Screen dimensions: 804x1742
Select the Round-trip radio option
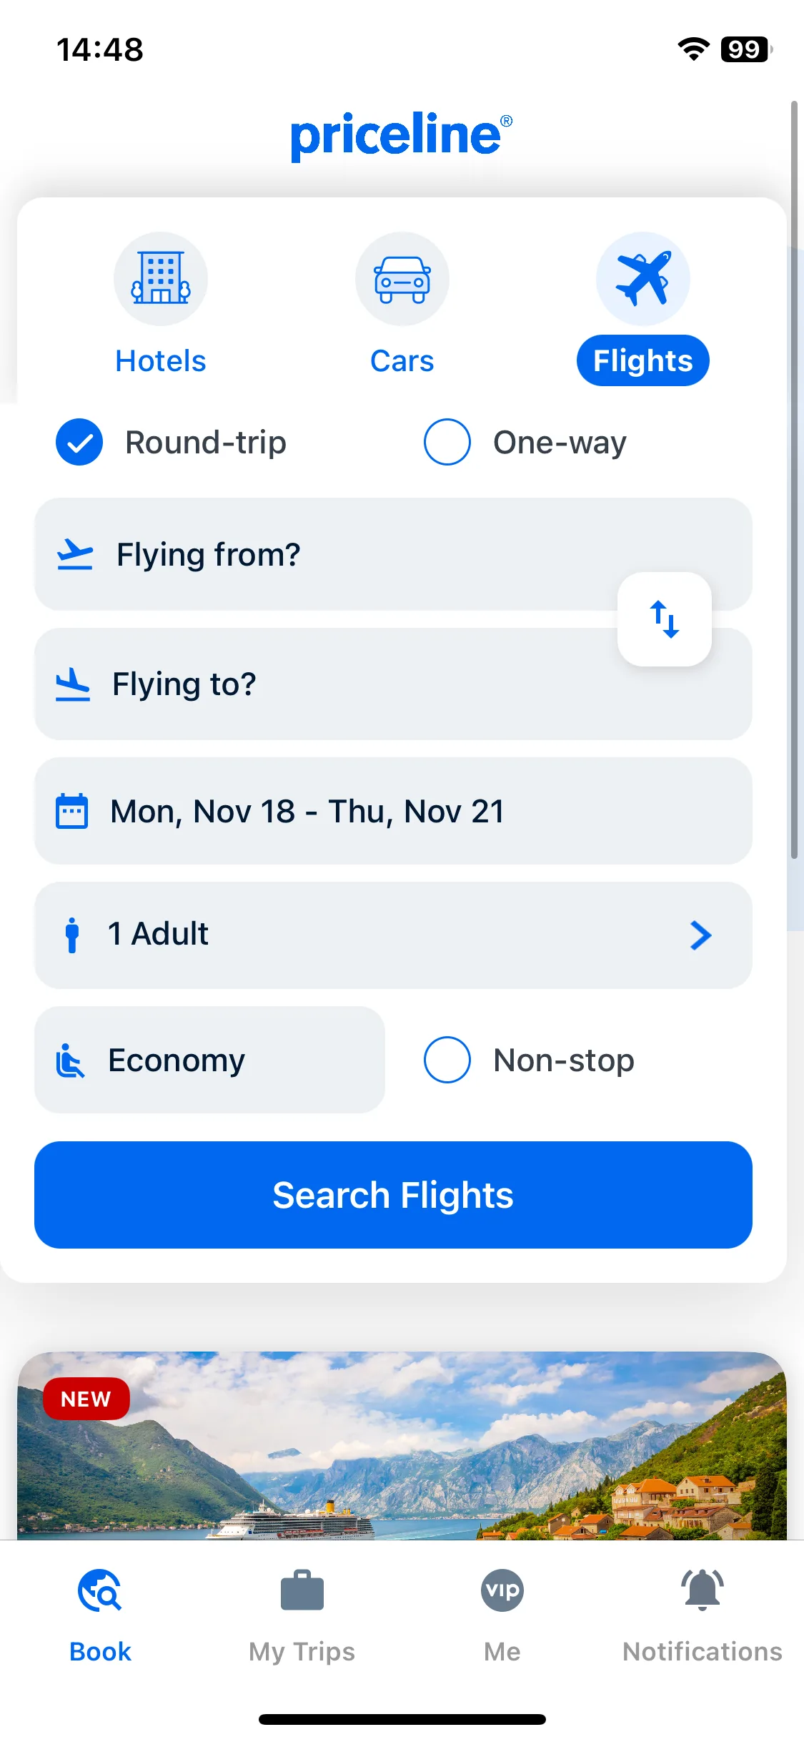(79, 442)
